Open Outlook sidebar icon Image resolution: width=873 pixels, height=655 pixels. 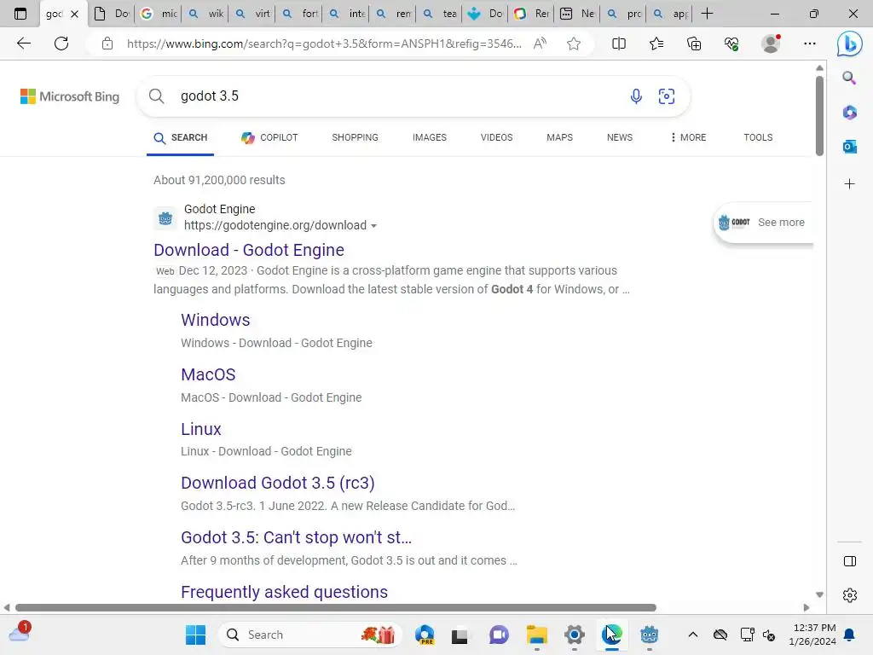click(850, 147)
